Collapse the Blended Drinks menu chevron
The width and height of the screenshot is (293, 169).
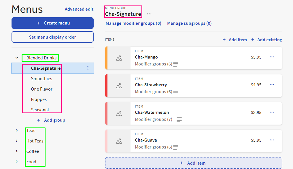pyautogui.click(x=17, y=58)
